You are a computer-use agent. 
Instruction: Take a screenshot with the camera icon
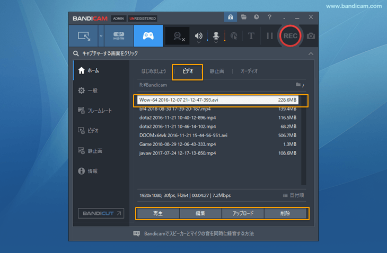311,36
